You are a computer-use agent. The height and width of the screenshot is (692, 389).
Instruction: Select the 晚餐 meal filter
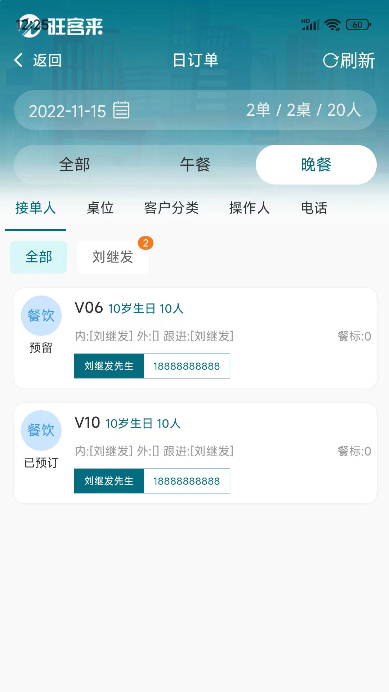click(x=316, y=165)
